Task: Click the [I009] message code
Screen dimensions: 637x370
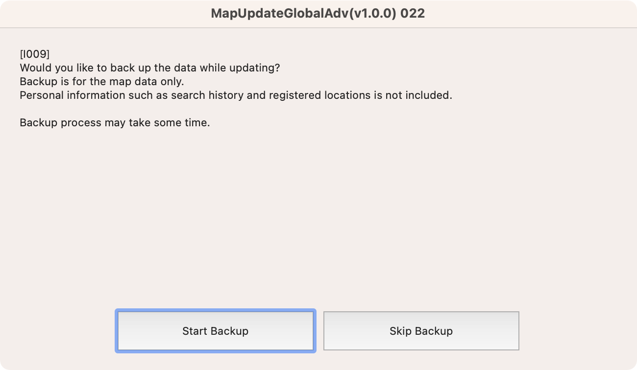Action: pos(35,54)
